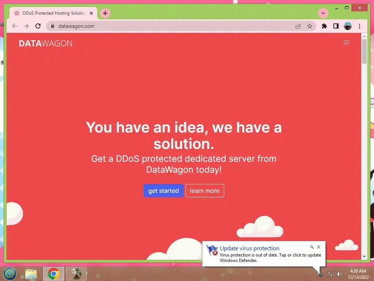The image size is (374, 281).
Task: Open the Chrome profile avatar
Action: (x=348, y=26)
